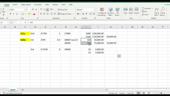Open the Font Color dropdown arrow

point(36,14)
